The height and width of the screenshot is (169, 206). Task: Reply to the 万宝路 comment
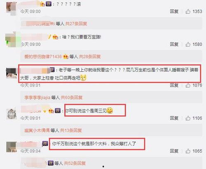[174, 44]
